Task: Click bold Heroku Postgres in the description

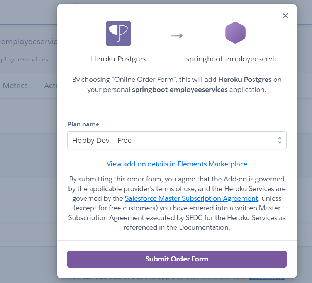Action: (x=245, y=80)
